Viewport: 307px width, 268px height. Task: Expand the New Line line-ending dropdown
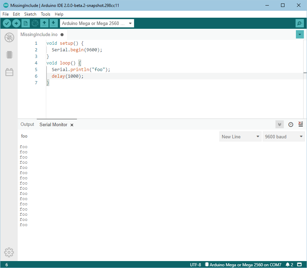[x=240, y=137]
